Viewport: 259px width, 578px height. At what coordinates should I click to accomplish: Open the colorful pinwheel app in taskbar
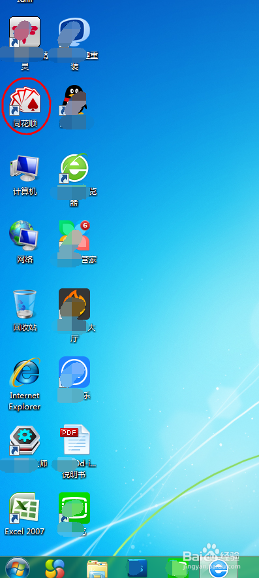coord(55,568)
